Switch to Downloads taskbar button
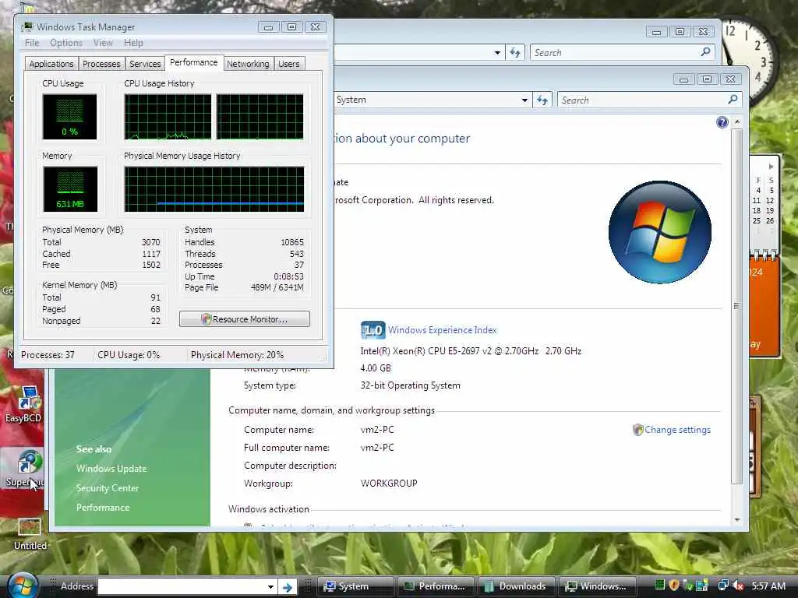Viewport: 798px width, 598px height. tap(516, 586)
